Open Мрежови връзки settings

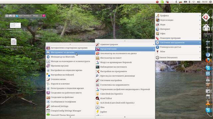70,66
